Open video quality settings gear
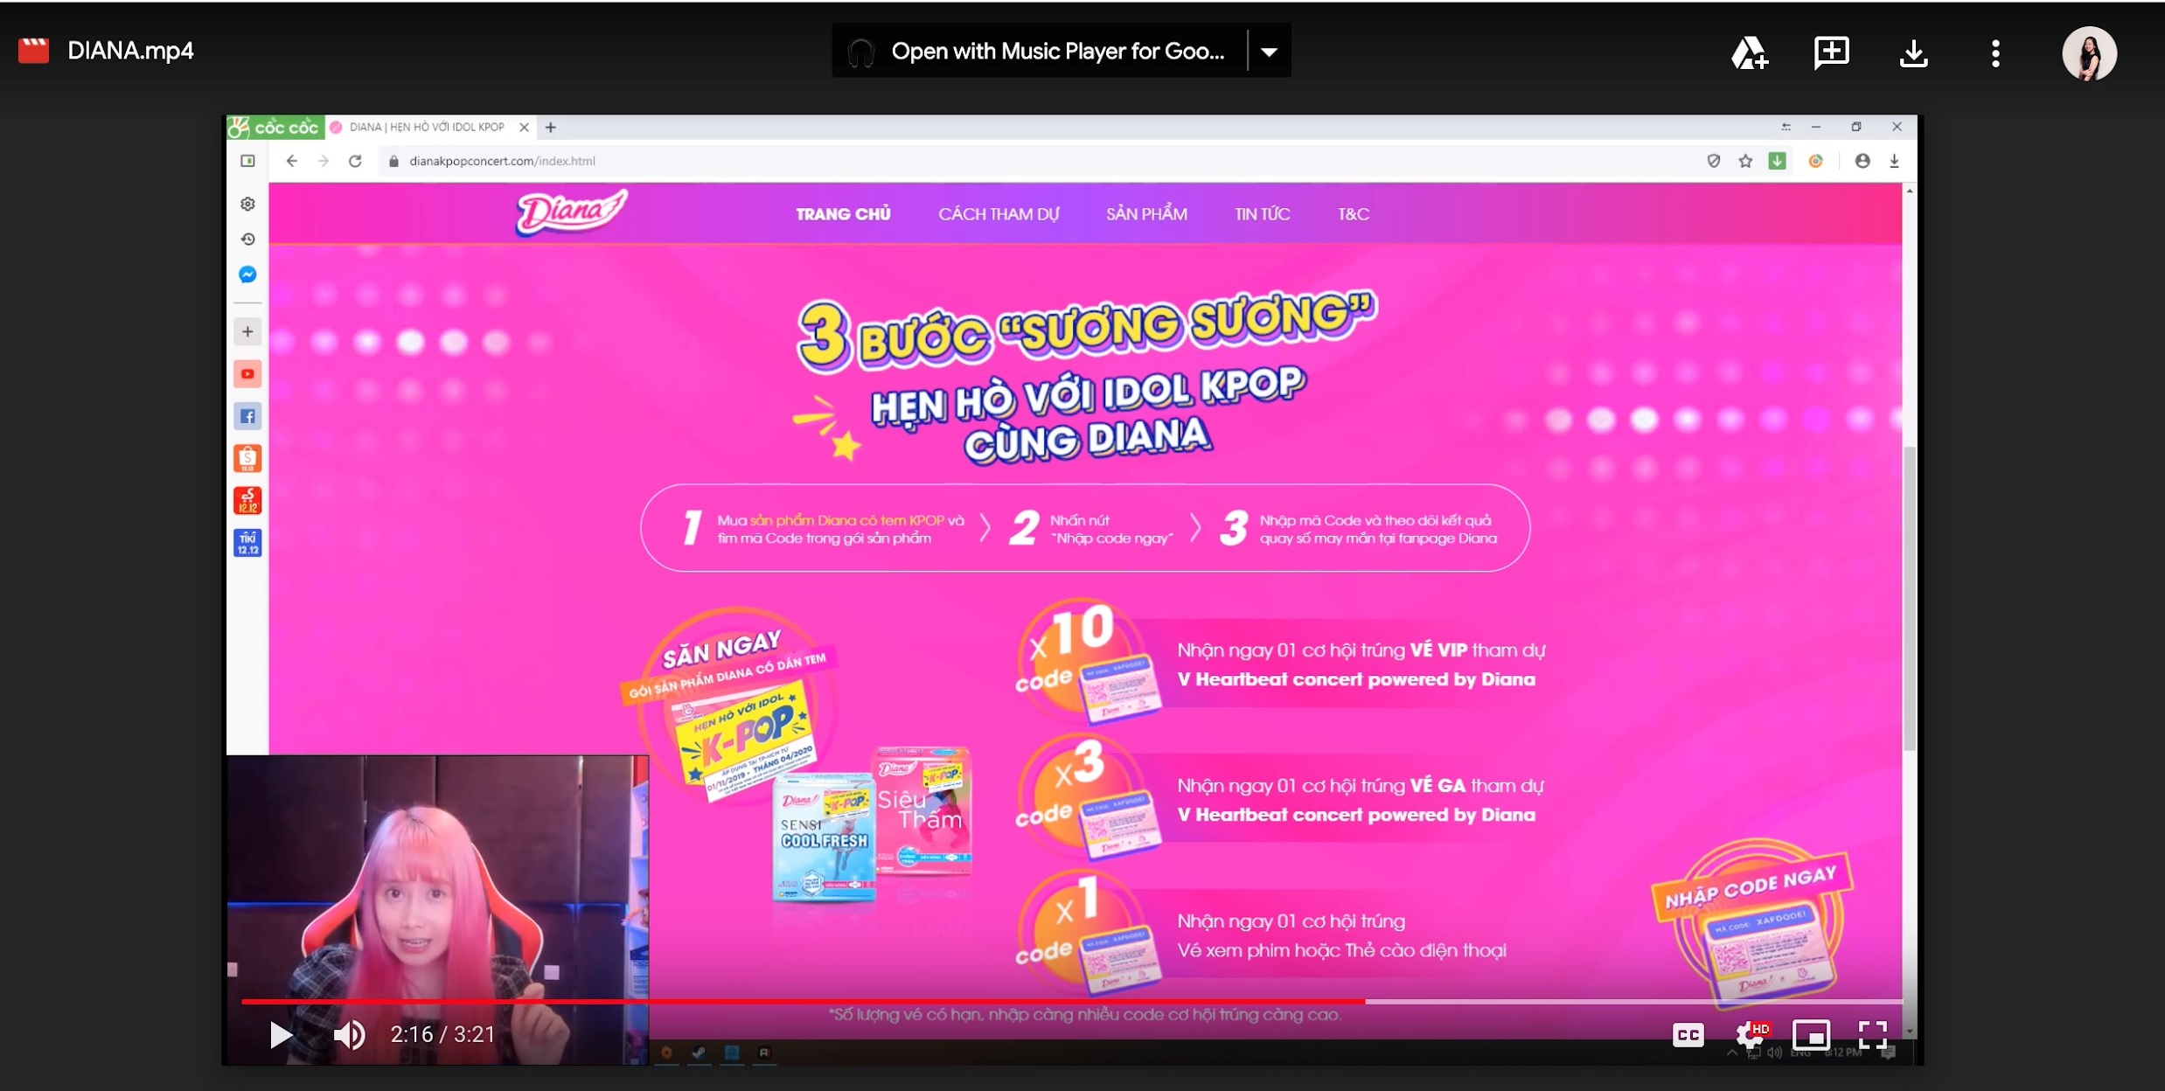 coord(1751,1035)
